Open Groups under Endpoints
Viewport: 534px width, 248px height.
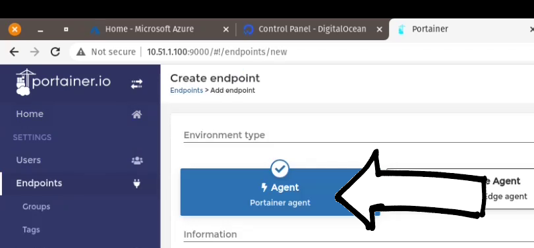click(x=36, y=207)
